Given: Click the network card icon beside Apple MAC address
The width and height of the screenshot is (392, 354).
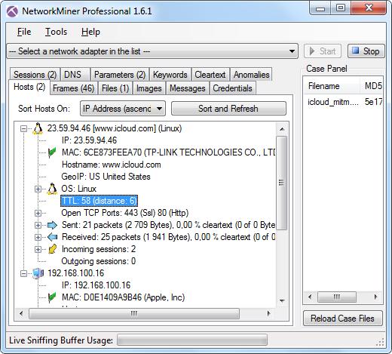Looking at the screenshot, I should click(52, 297).
